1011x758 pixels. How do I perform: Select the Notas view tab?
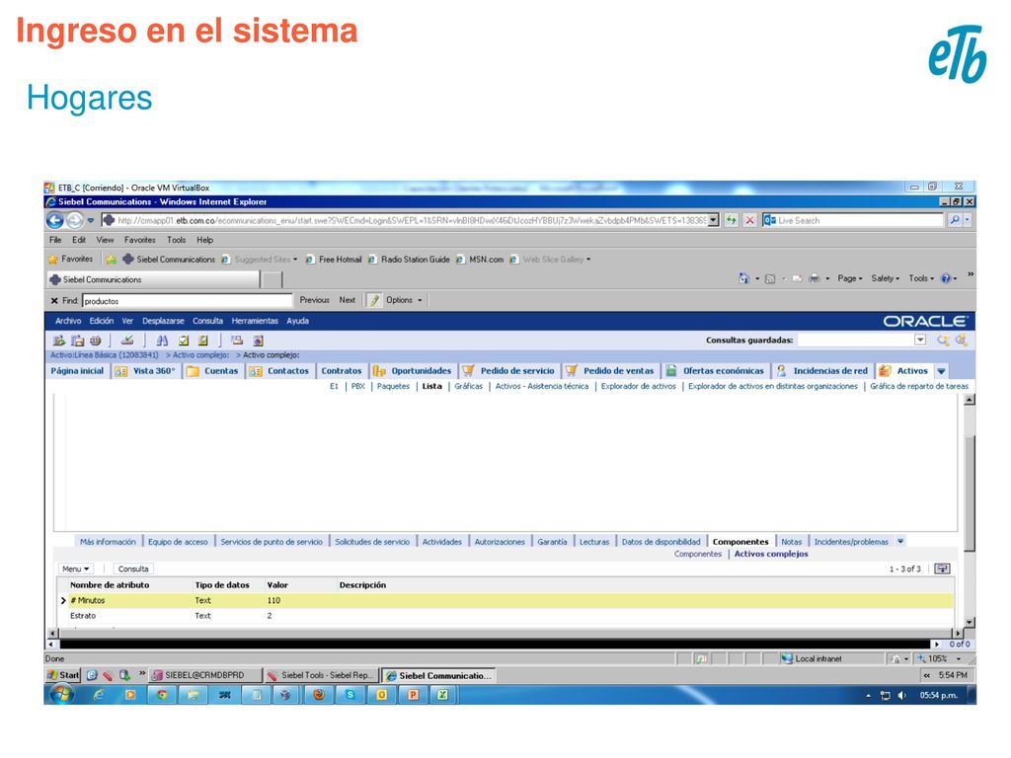791,542
